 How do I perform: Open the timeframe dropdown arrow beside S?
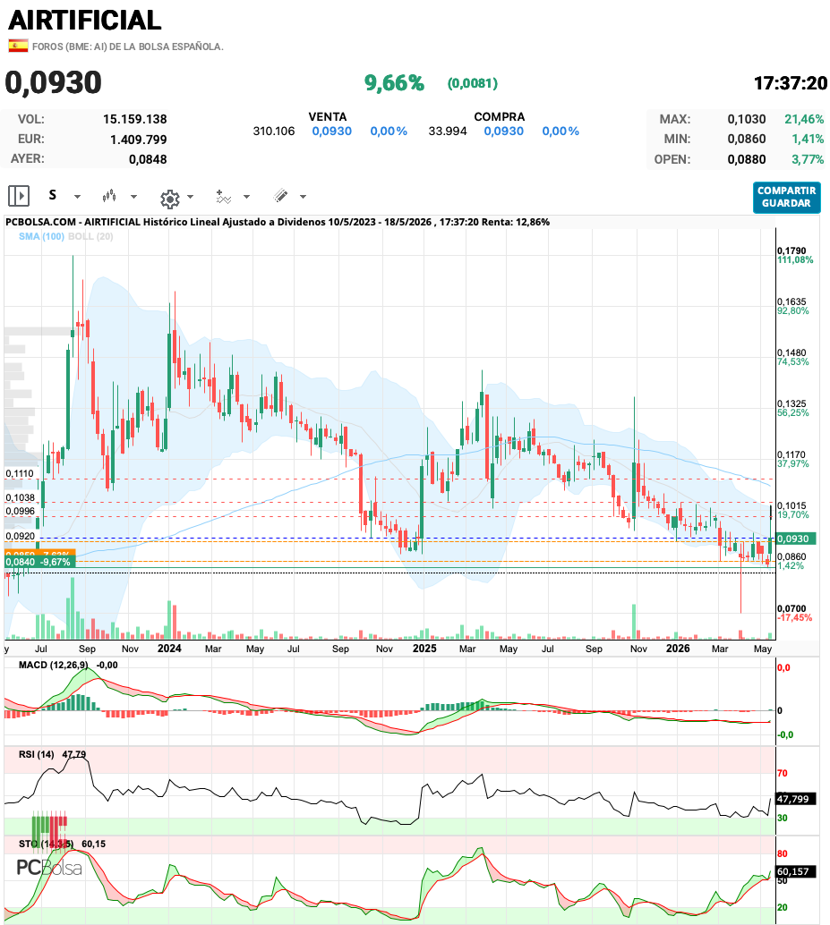point(77,197)
